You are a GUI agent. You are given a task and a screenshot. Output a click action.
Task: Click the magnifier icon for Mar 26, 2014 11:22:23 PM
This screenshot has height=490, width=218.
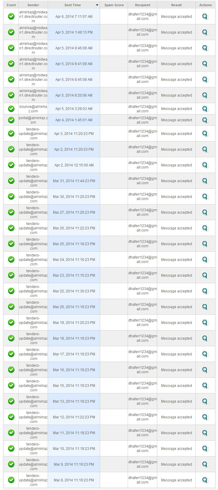point(205,228)
